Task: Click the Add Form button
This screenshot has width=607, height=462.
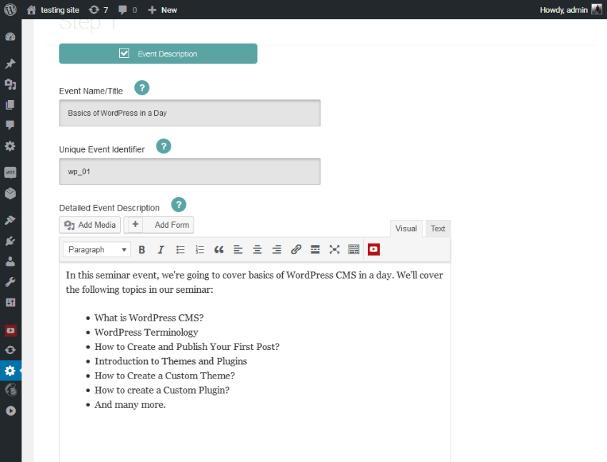Action: 159,225
